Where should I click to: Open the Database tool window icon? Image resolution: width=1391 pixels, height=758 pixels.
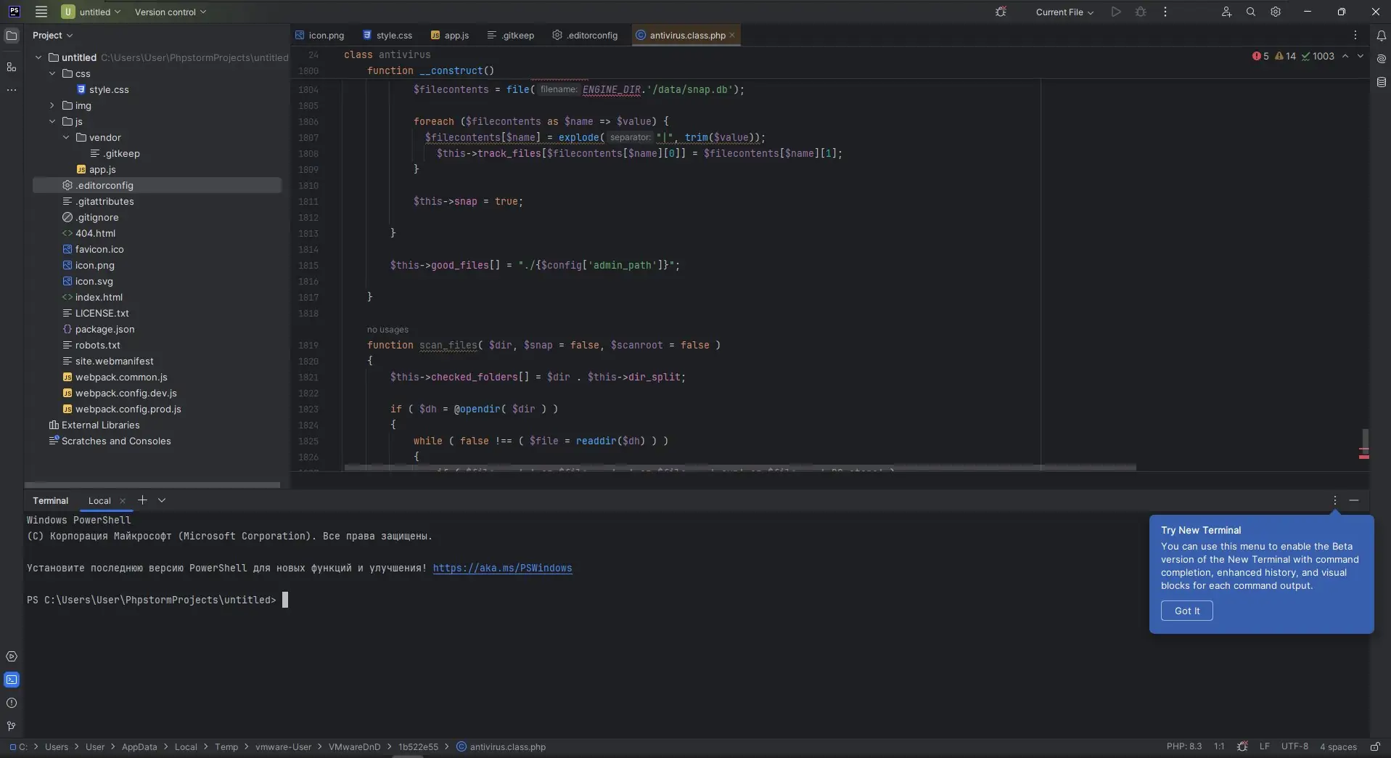click(x=1381, y=82)
